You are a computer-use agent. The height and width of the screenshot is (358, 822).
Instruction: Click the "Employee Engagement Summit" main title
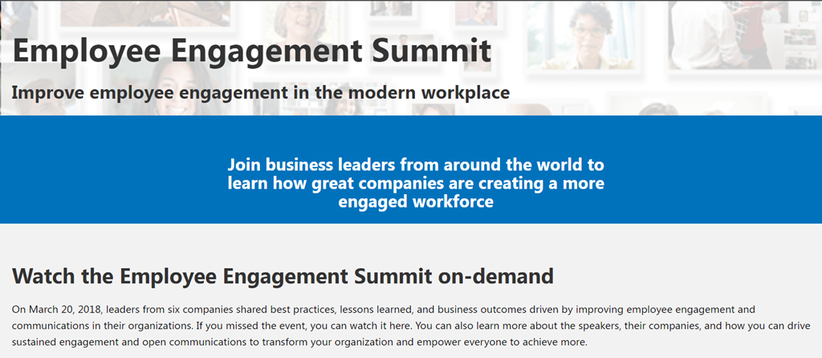pyautogui.click(x=251, y=51)
